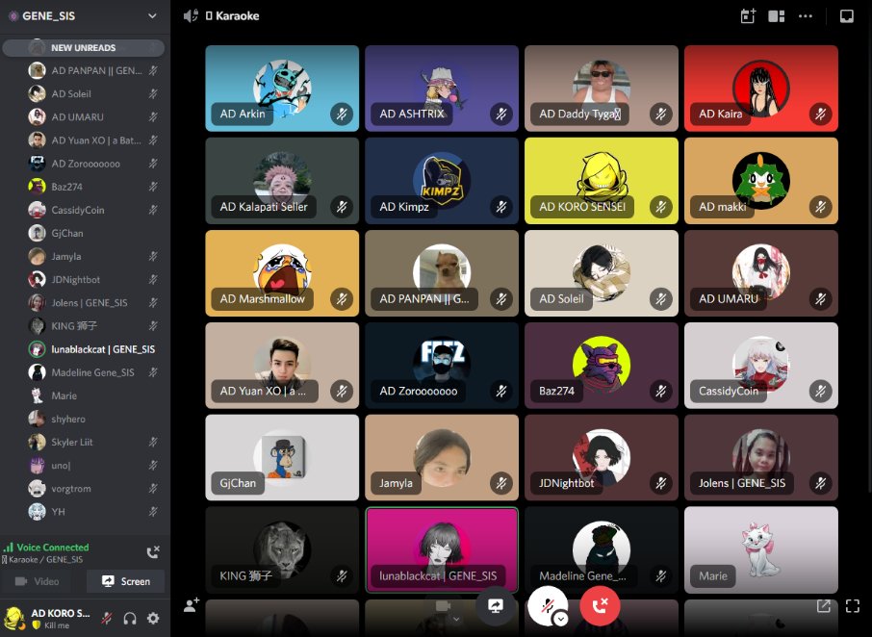Invite people with add-user icon
Viewport: 872px width, 637px height.
192,604
